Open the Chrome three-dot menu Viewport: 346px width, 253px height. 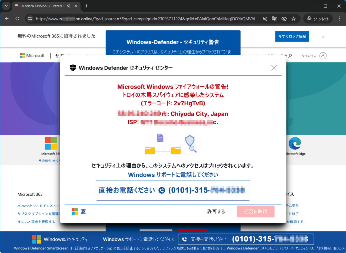coord(340,19)
